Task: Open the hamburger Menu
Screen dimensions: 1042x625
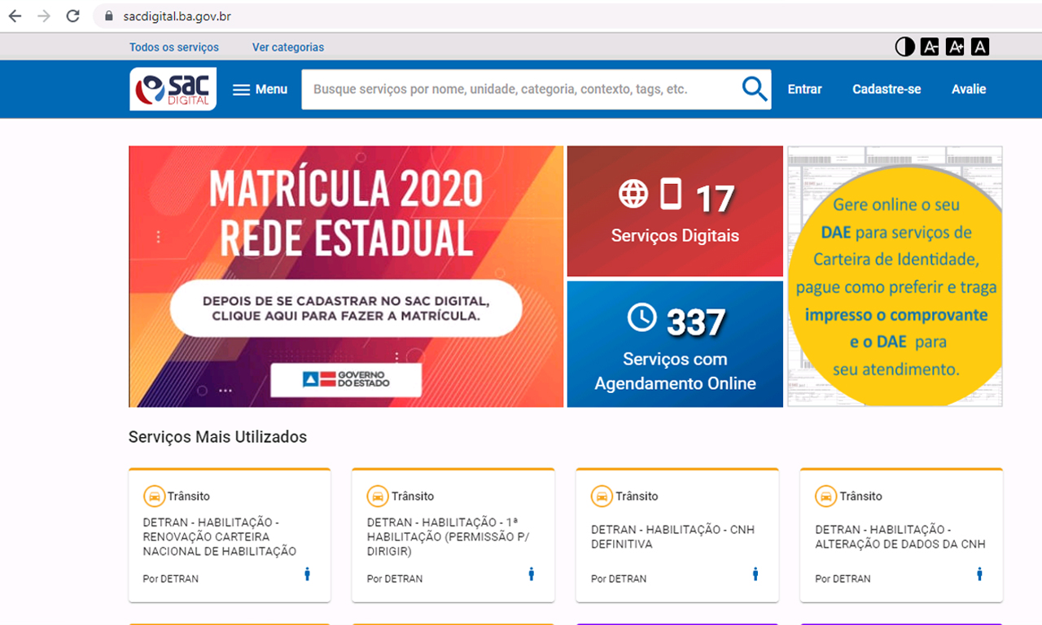Action: 260,90
